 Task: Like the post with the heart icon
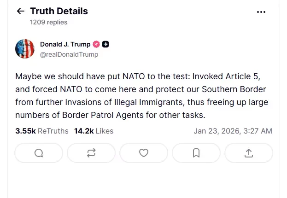tap(144, 153)
